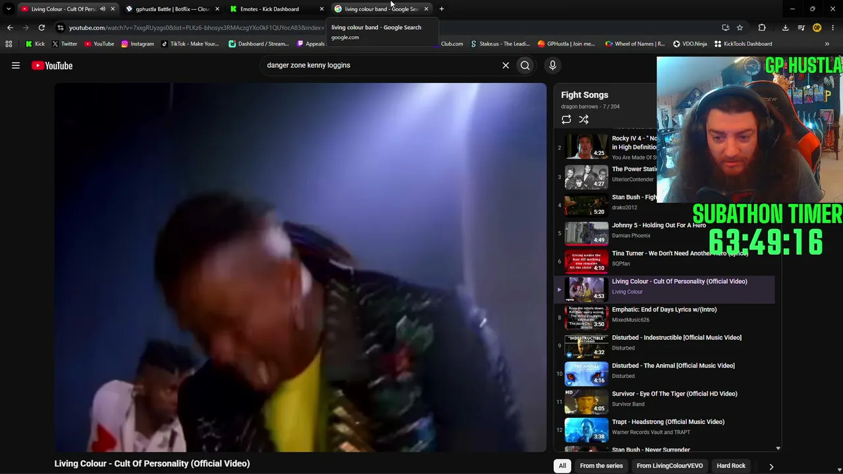The height and width of the screenshot is (474, 843).
Task: Go to YouTube home via the logo
Action: pos(52,65)
